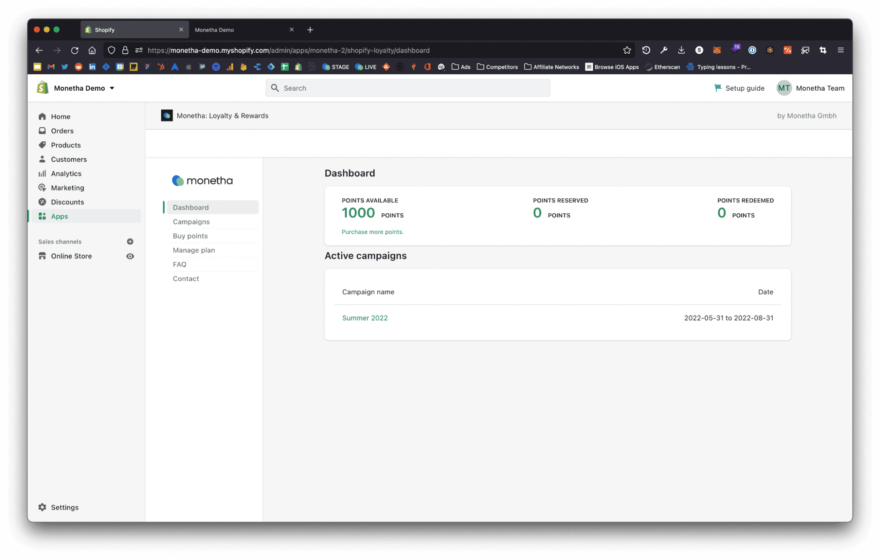Open Manage plan in Monetha menu
This screenshot has height=558, width=880.
point(213,250)
